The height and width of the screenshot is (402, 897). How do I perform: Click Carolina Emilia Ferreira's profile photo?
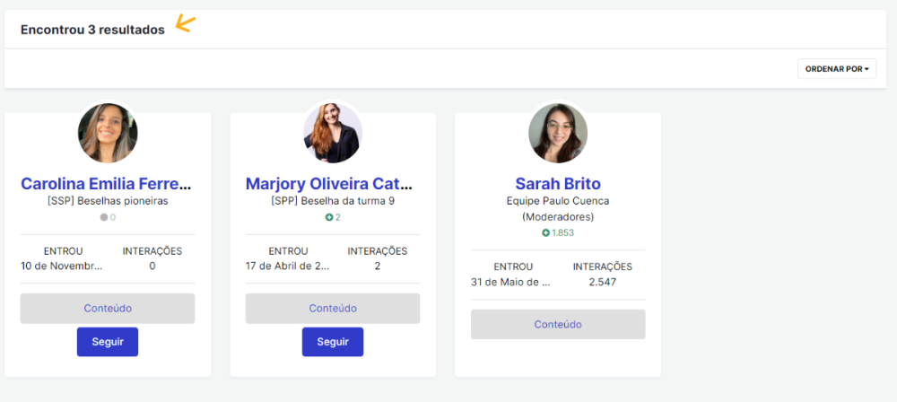tap(108, 133)
